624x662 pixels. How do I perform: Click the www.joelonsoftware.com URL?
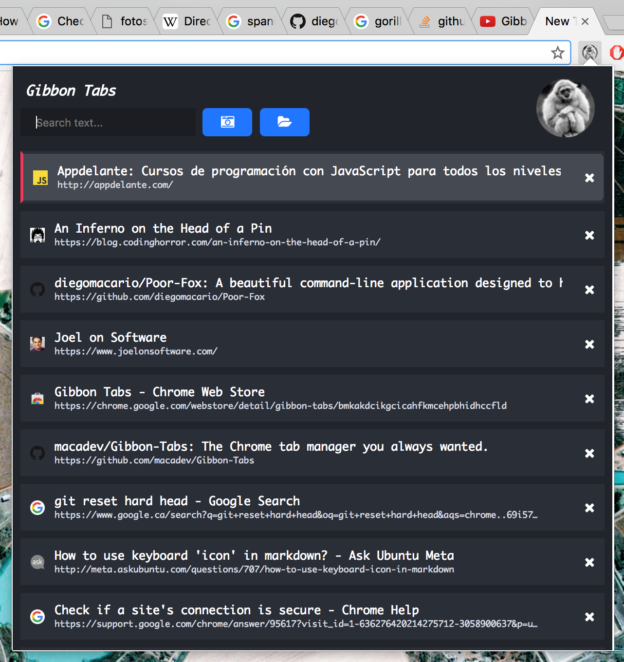[x=136, y=351]
